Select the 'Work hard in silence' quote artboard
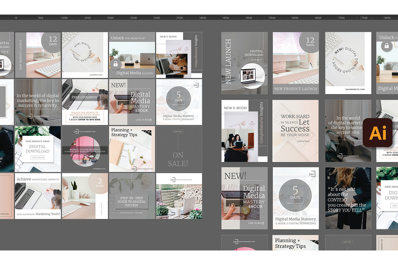 point(296,131)
